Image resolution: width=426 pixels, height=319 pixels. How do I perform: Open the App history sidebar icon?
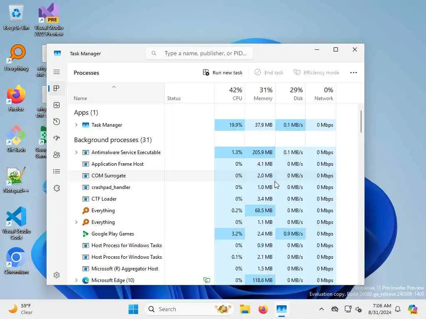pyautogui.click(x=57, y=122)
